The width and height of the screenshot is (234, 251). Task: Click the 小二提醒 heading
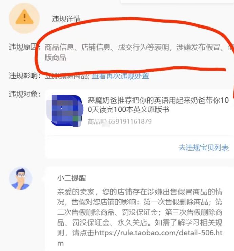[x=71, y=178]
